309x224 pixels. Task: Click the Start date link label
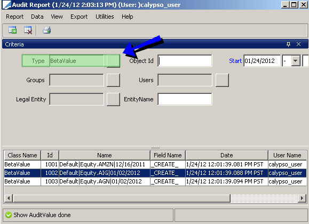[235, 61]
